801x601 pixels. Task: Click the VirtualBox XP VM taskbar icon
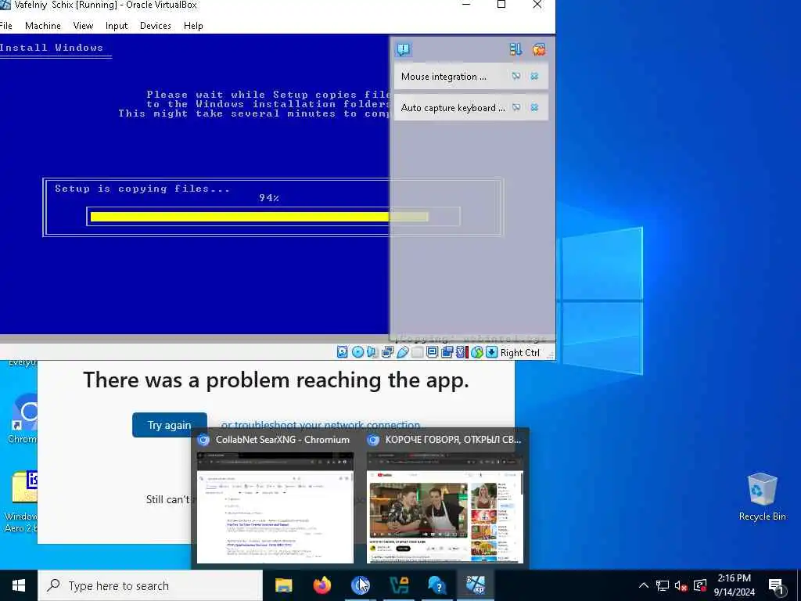(476, 585)
